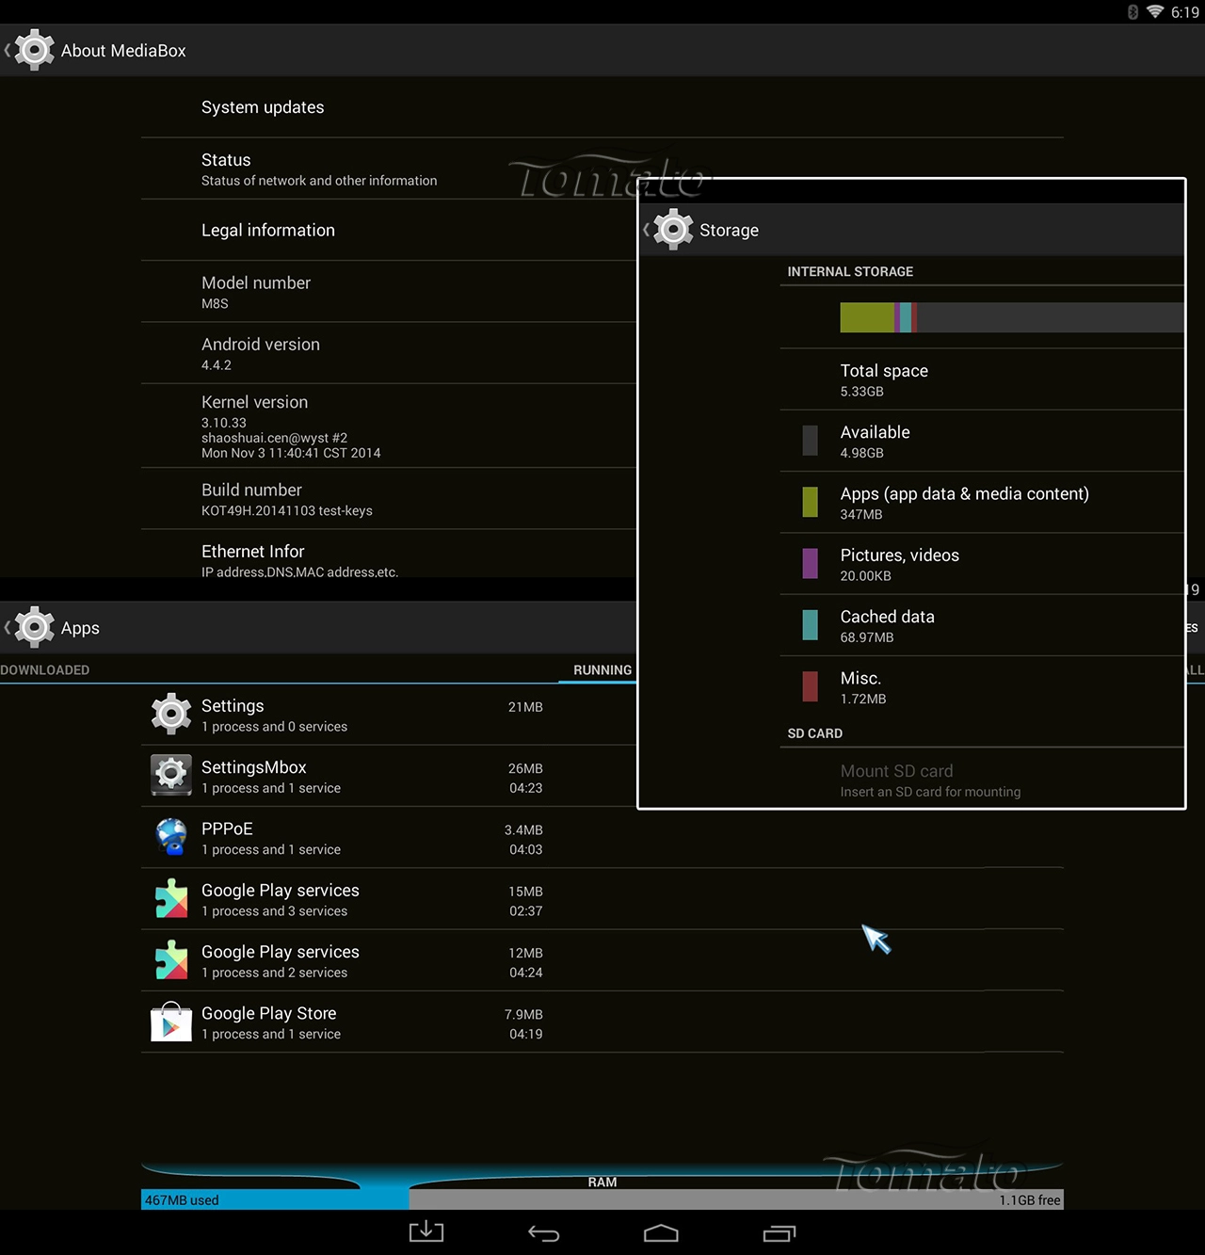
Task: Open Cached data storage entry
Action: 982,625
